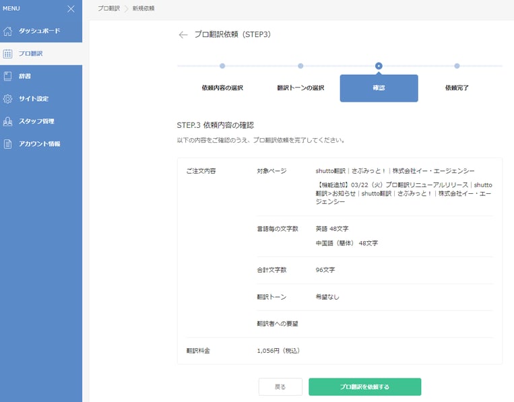The width and height of the screenshot is (514, 402).
Task: Click the プロ翻訳 breadcrumb link
Action: coord(109,8)
